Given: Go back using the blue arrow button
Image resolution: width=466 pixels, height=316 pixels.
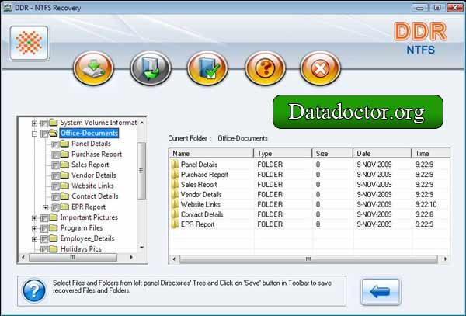Looking at the screenshot, I should coord(381,292).
